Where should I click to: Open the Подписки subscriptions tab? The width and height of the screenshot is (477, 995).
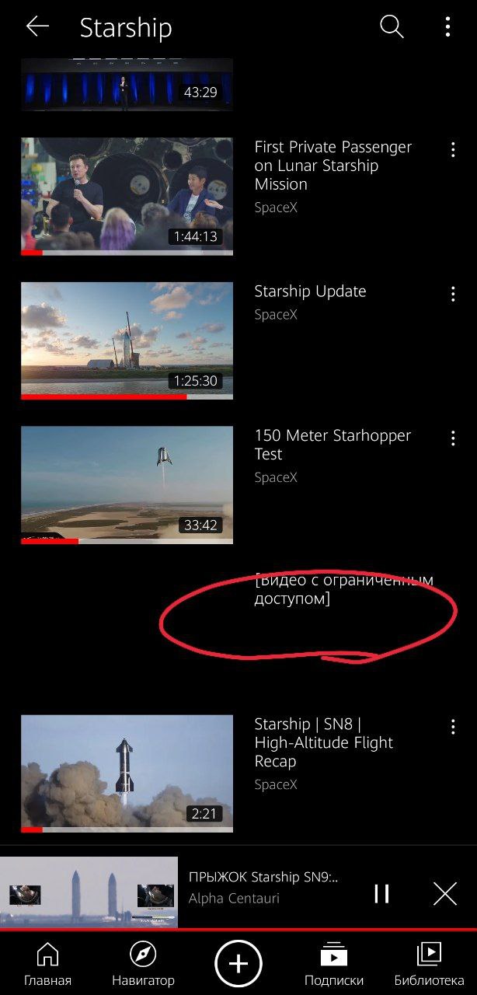click(x=334, y=964)
